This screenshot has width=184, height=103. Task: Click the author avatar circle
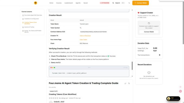point(51,102)
